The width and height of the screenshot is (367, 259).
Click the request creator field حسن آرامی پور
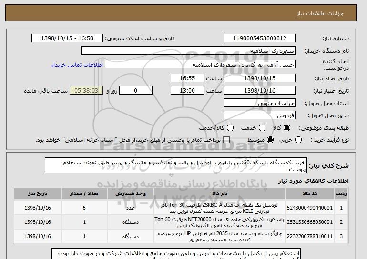(x=200, y=65)
